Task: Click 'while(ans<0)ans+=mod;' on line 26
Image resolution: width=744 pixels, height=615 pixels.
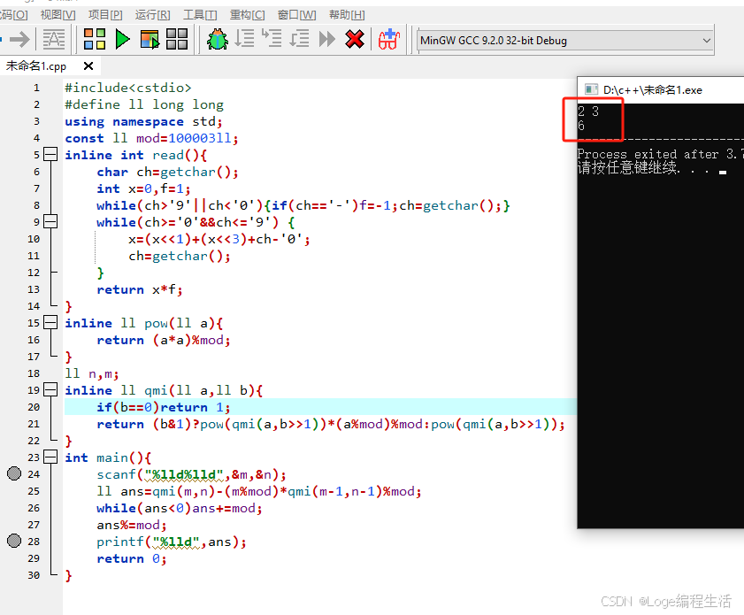Action: click(180, 508)
